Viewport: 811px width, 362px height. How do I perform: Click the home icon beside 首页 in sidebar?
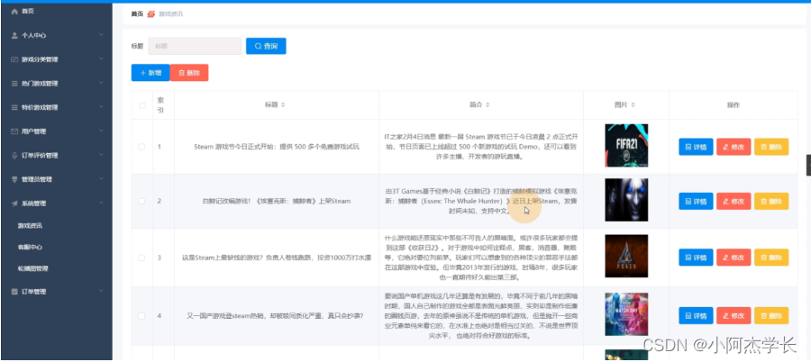point(14,11)
